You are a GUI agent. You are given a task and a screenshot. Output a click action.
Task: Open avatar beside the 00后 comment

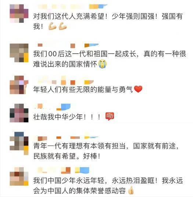[x=19, y=53]
